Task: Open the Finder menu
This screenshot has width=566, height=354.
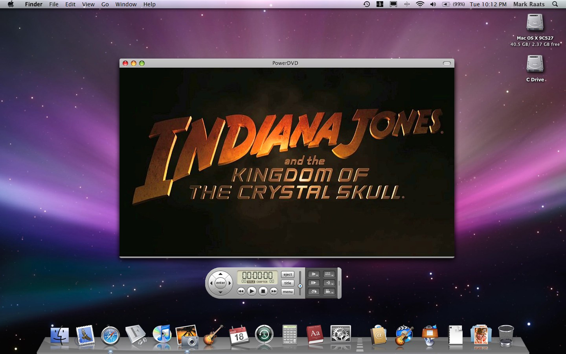Action: (x=34, y=4)
